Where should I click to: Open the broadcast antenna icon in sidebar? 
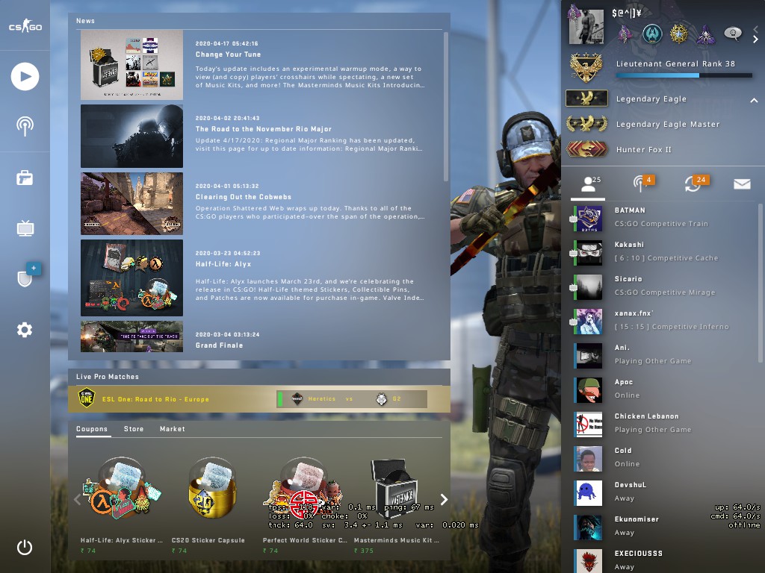(25, 125)
